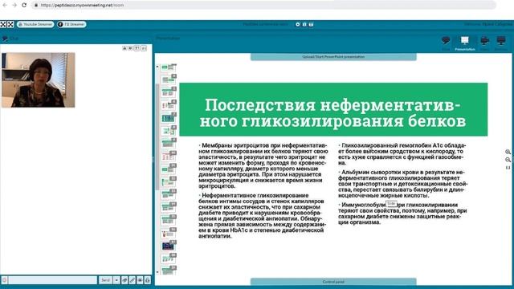Click the chat message input field
514x289 pixels.
point(53,280)
